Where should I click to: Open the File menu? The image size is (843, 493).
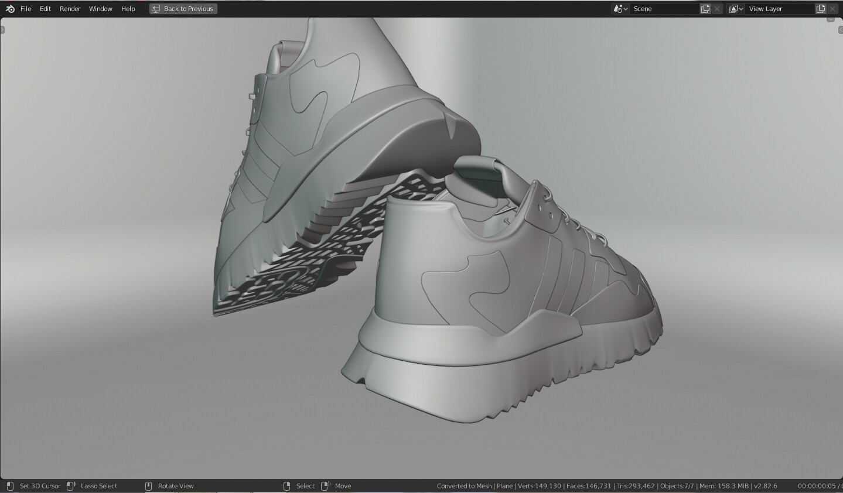point(26,9)
